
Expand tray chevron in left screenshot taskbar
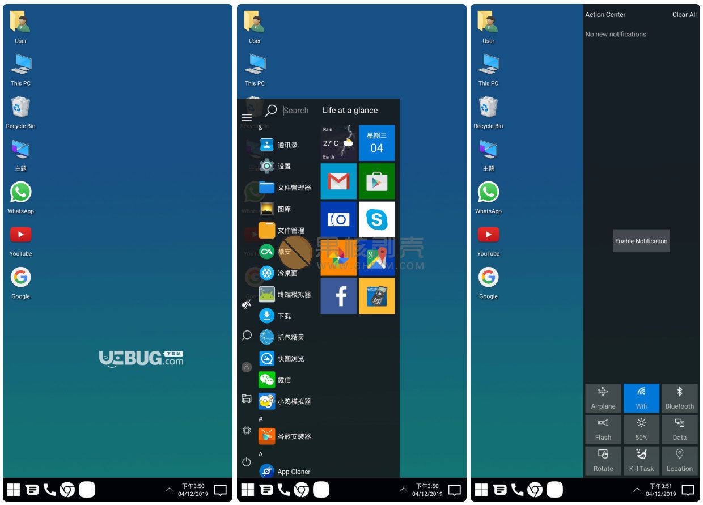169,490
